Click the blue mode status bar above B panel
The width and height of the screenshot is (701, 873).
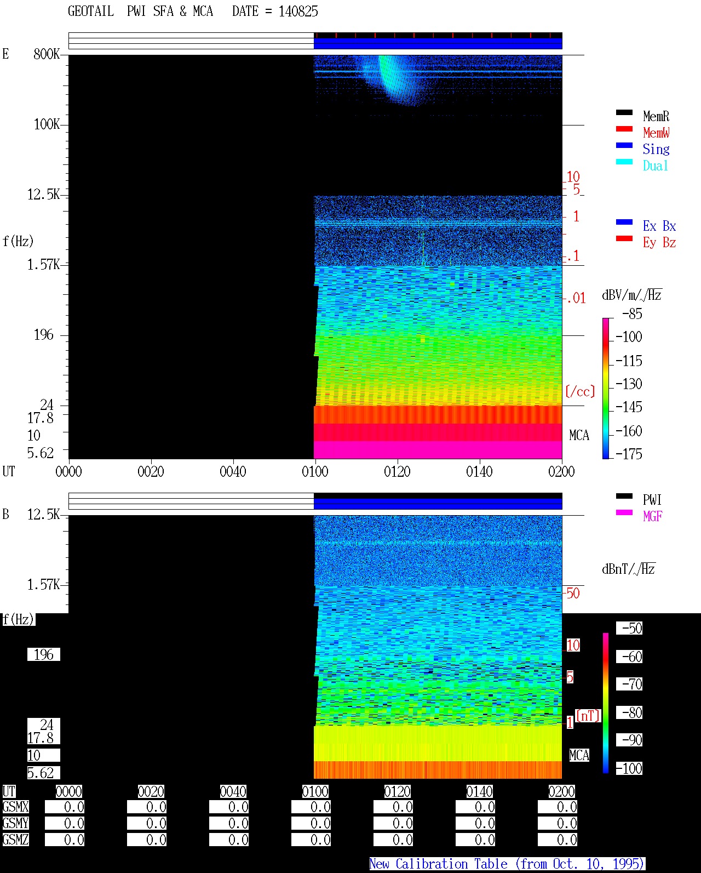click(438, 504)
